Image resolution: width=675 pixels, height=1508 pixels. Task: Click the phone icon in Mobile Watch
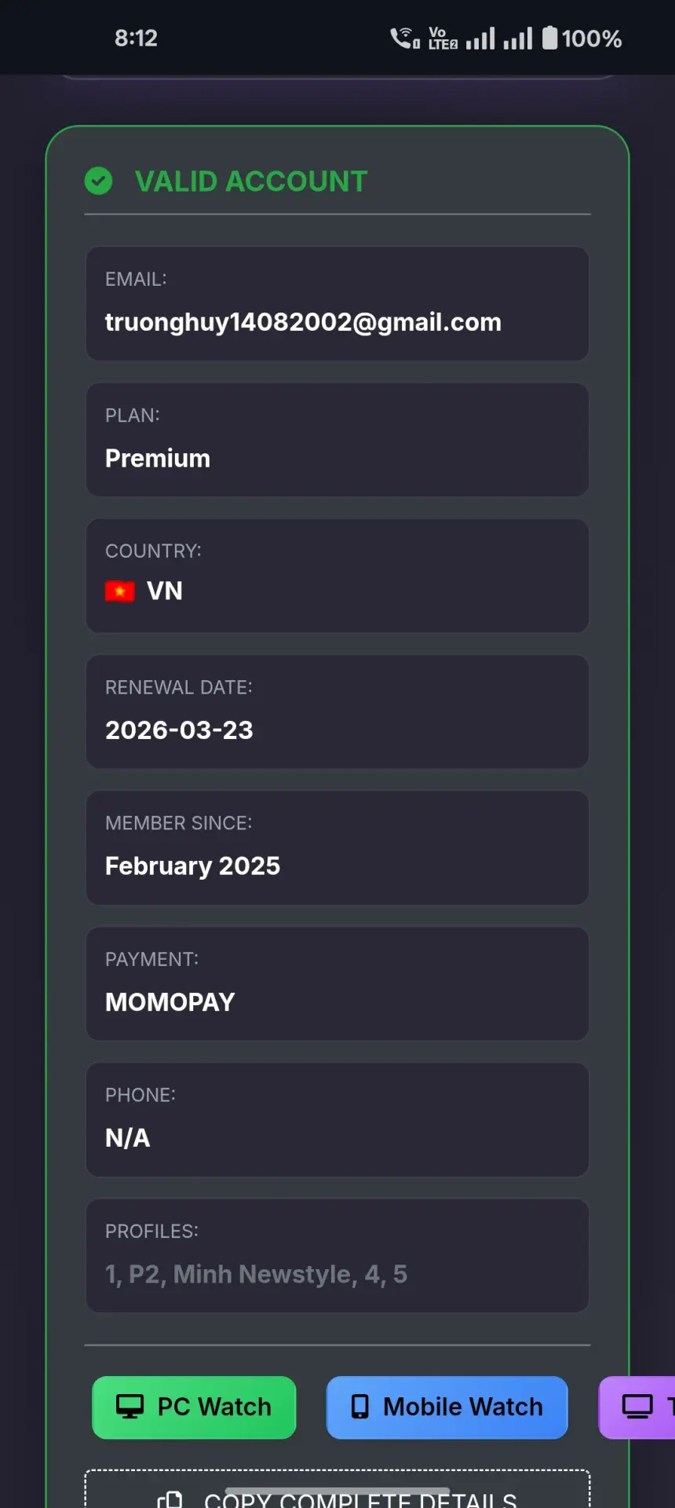coord(359,1407)
